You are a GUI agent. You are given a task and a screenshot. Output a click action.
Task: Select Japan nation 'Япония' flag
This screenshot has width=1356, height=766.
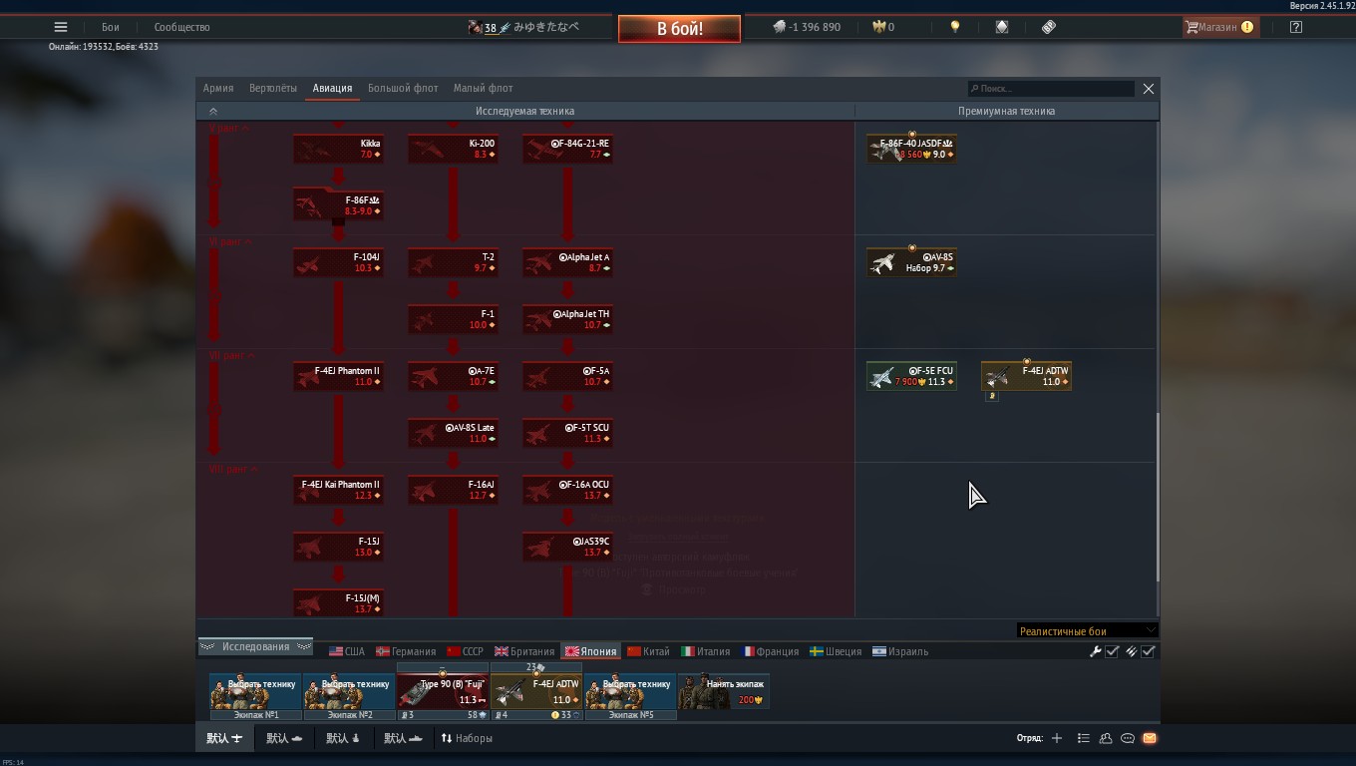(x=590, y=651)
